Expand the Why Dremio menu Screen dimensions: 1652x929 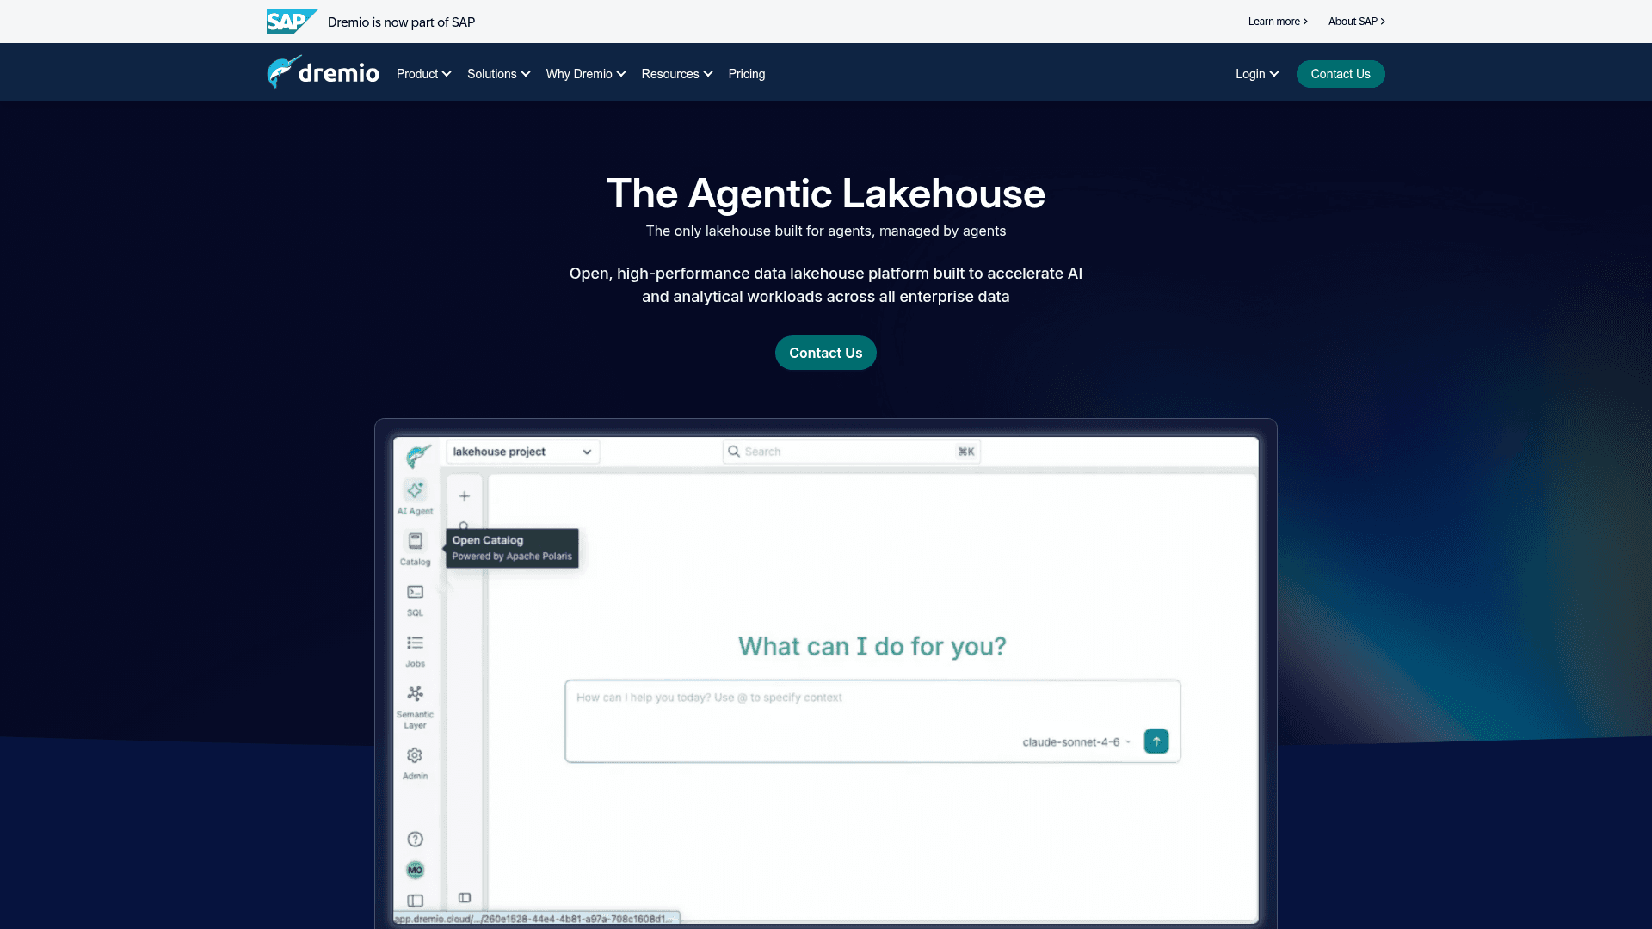[x=586, y=74]
